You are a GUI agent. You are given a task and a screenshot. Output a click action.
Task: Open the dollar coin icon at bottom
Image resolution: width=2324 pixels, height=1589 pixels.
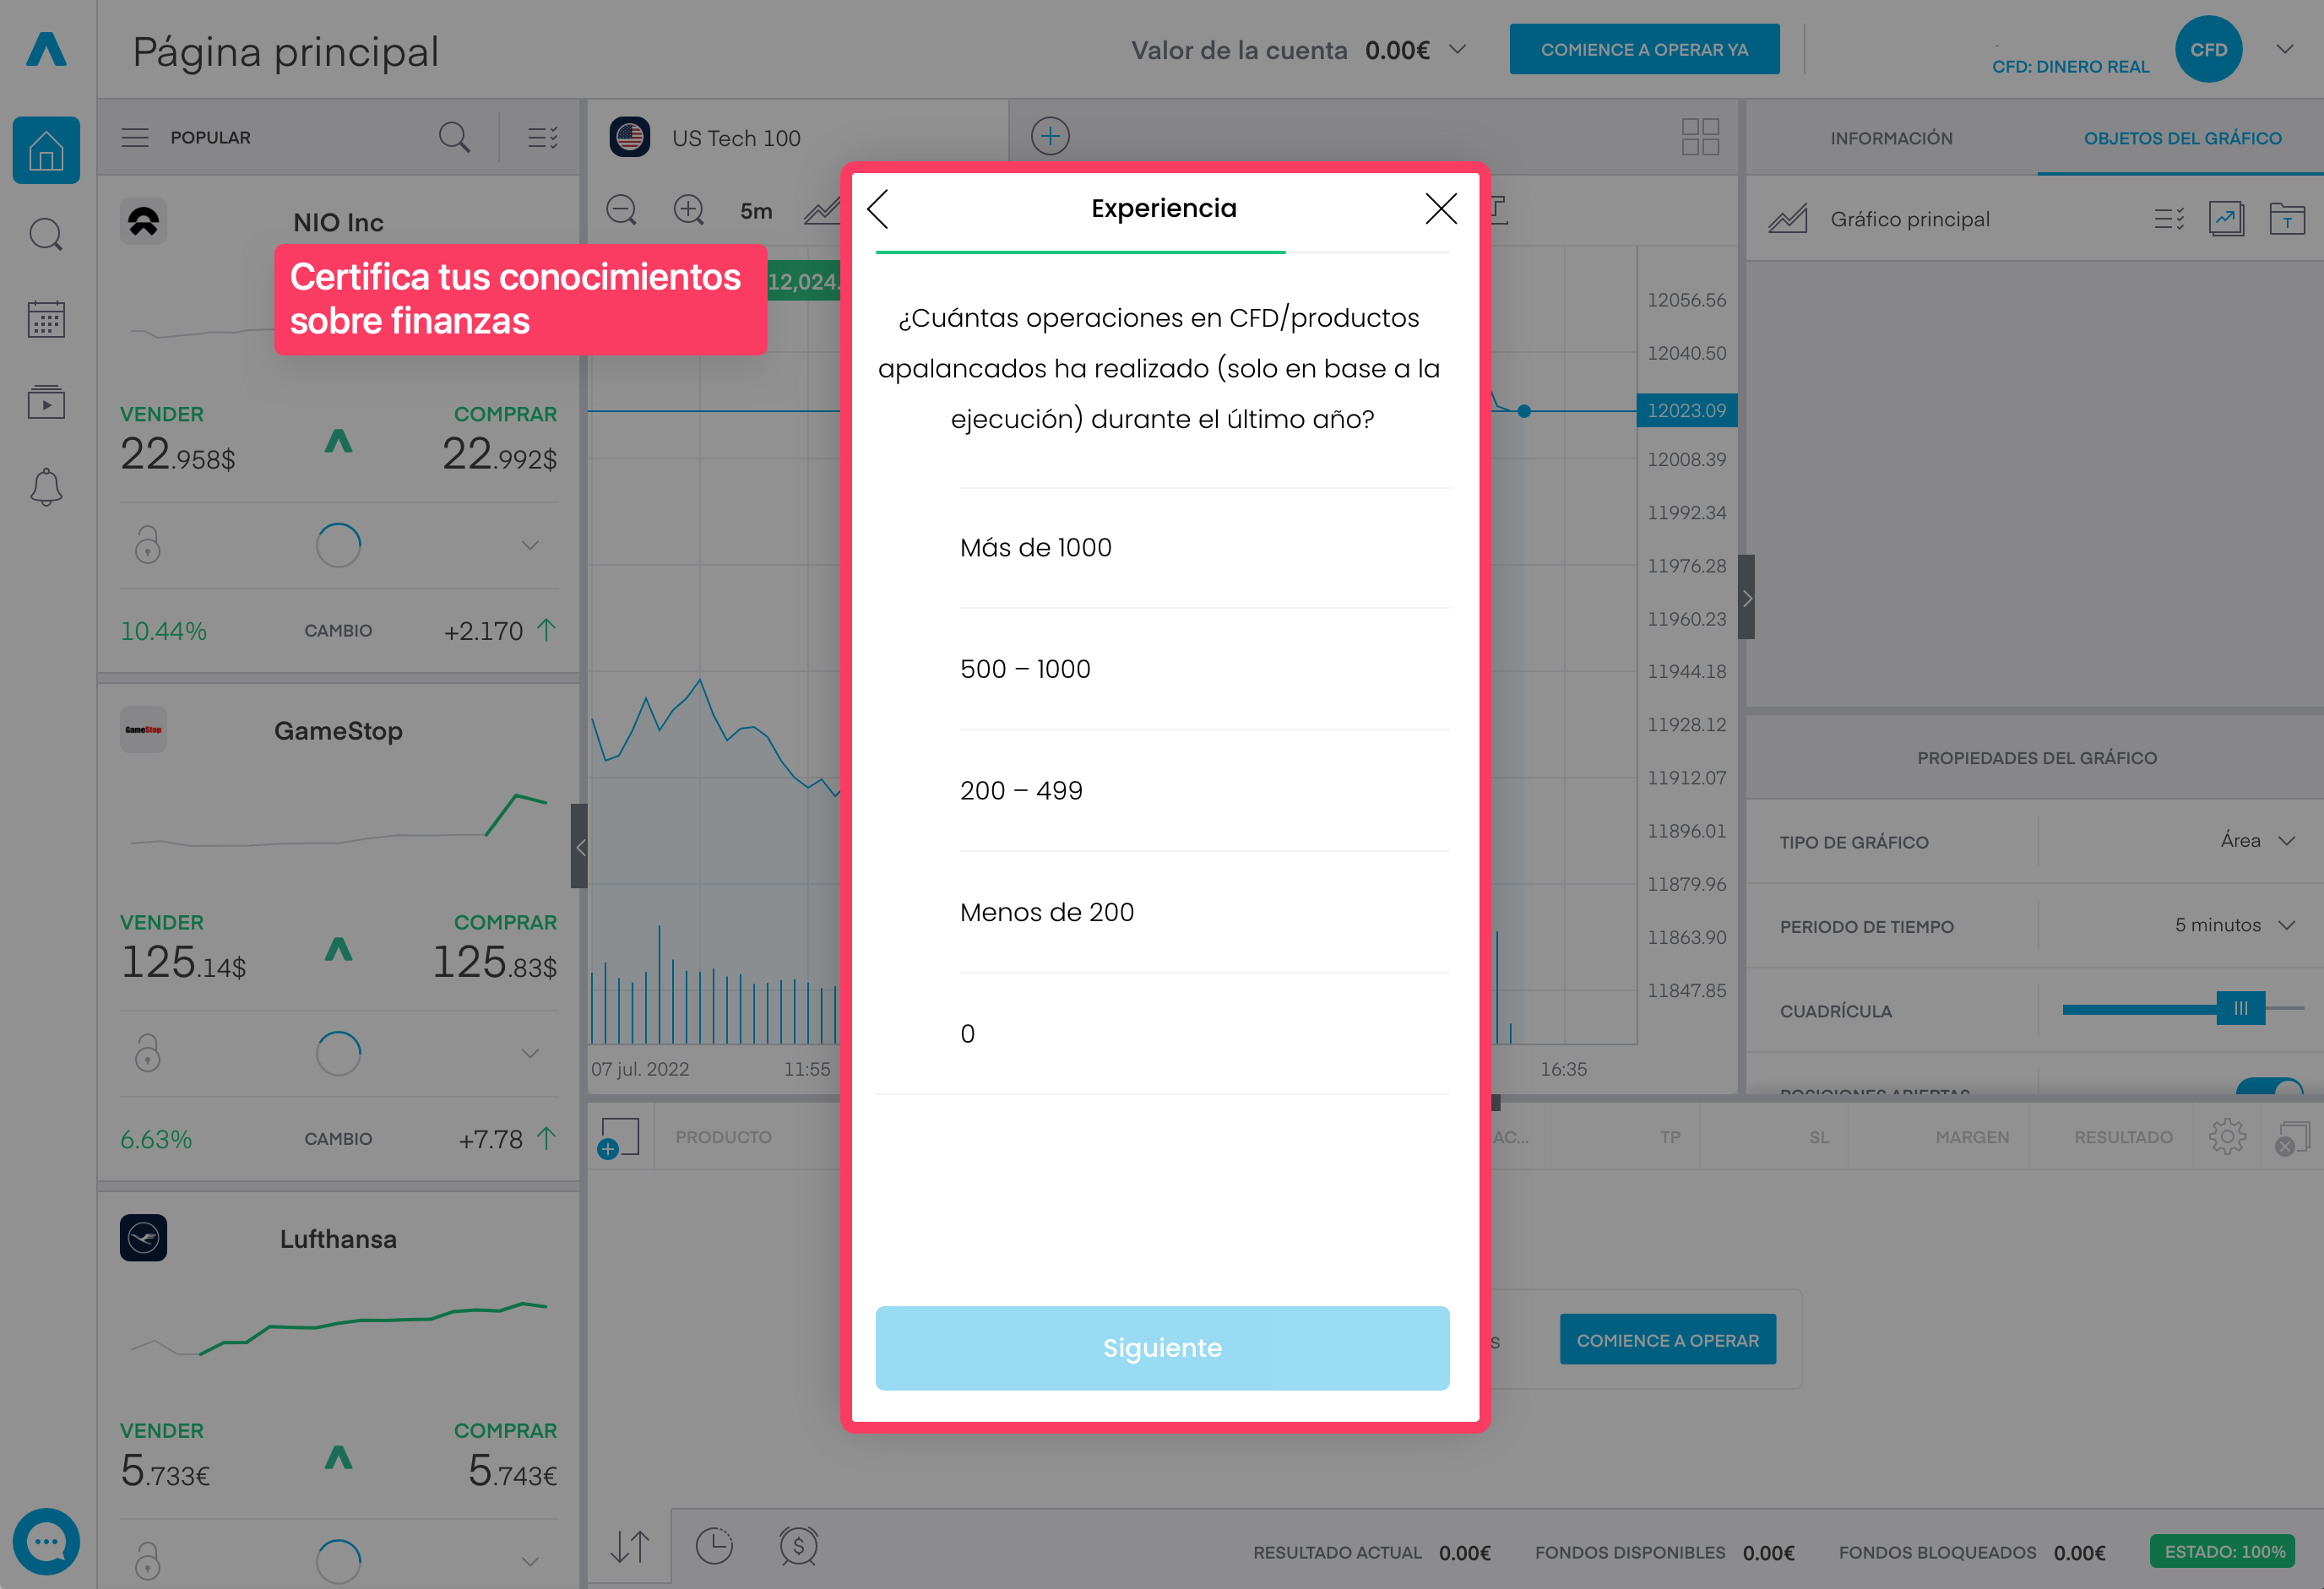798,1546
